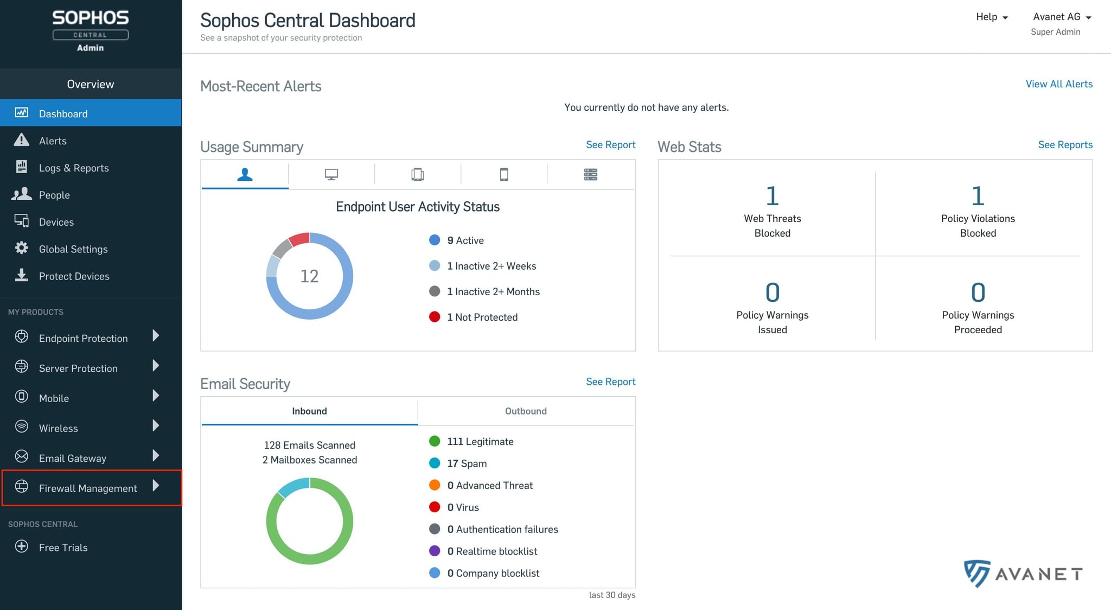The width and height of the screenshot is (1111, 610).
Task: Click the Logs & Reports document icon
Action: (22, 167)
